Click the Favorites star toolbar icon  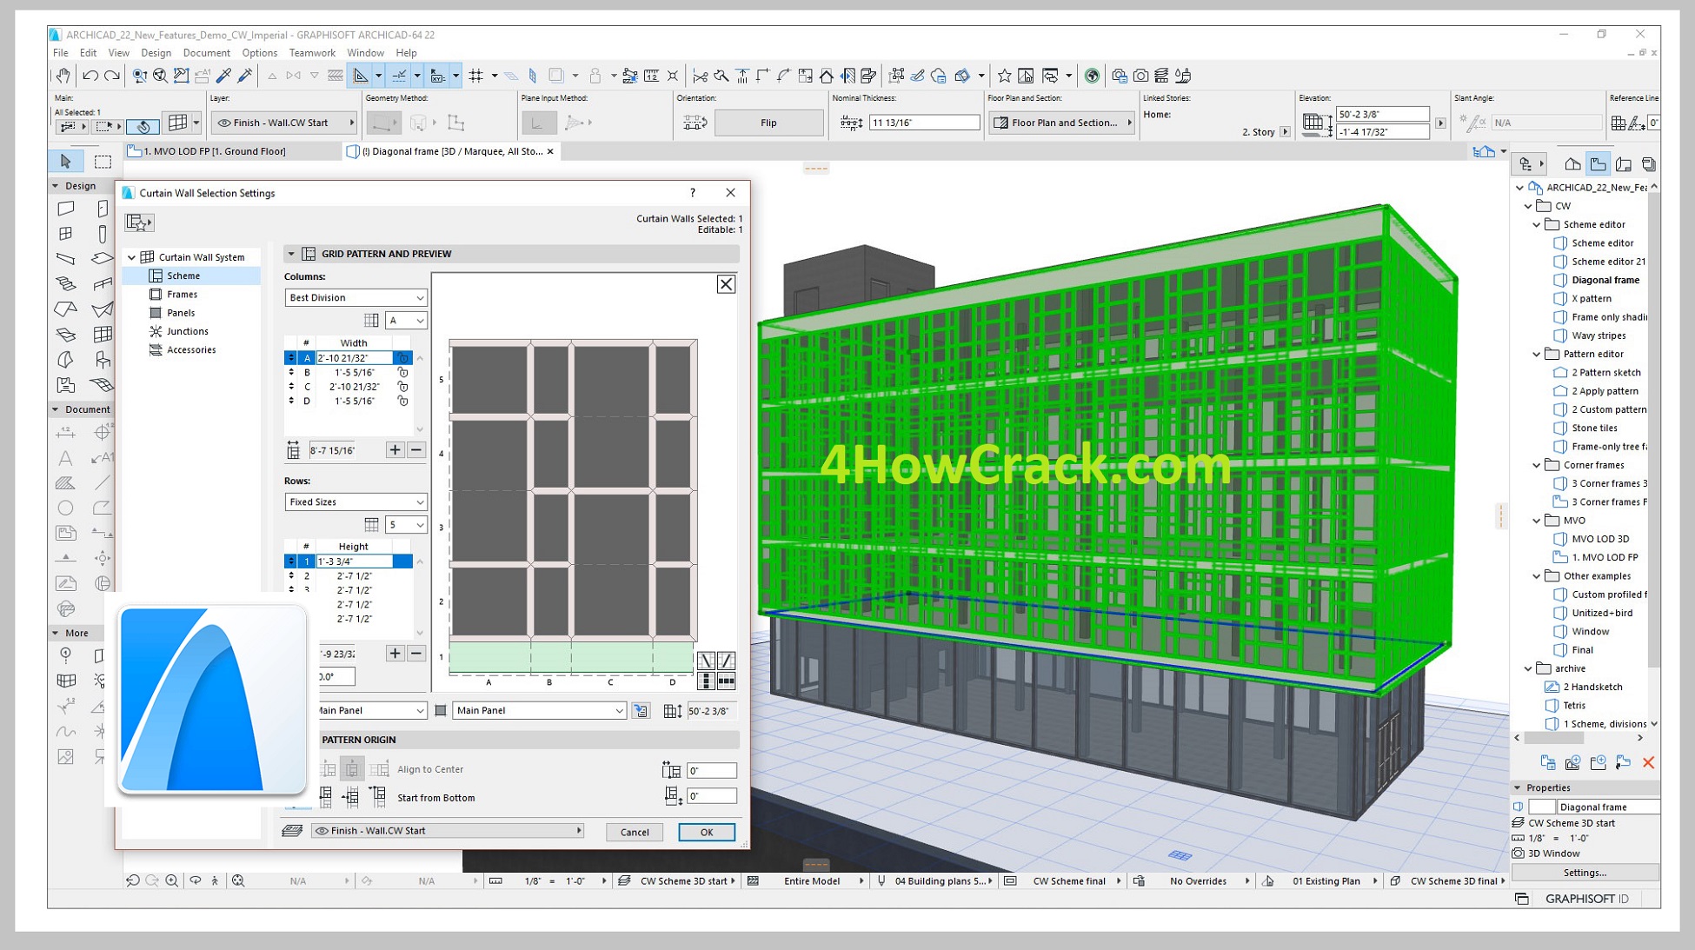(1004, 76)
